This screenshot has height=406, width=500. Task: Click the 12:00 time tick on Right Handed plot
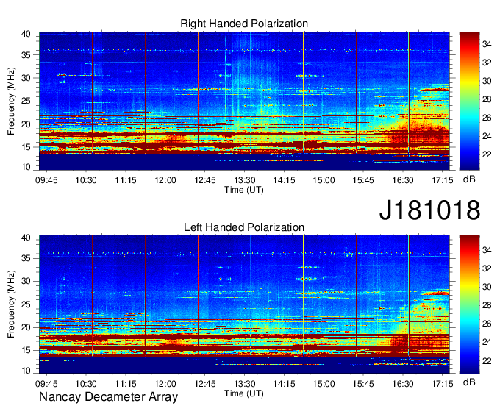pyautogui.click(x=165, y=180)
